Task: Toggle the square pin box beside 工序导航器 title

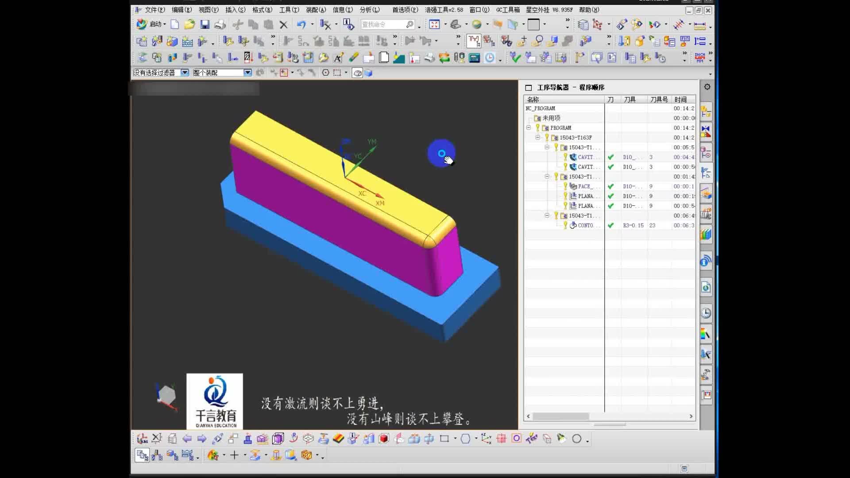Action: pyautogui.click(x=528, y=88)
